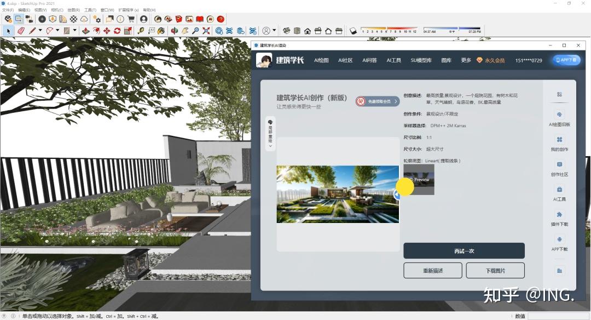
Task: Open 图库 tab in plugin navbar
Action: (447, 60)
